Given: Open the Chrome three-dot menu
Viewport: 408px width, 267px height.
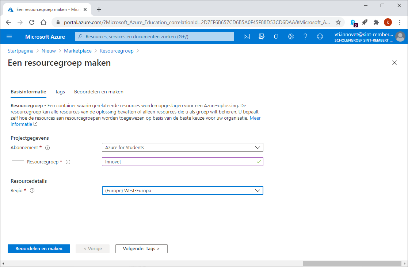Looking at the screenshot, I should pyautogui.click(x=400, y=22).
